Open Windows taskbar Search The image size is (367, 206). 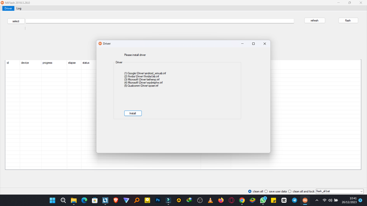(x=63, y=200)
